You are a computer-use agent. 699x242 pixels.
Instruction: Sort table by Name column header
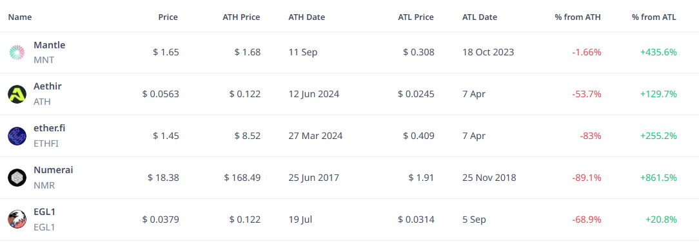tap(20, 17)
